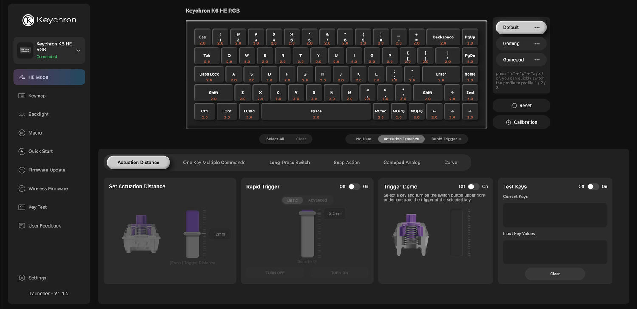Open the Gaming profile three-dot menu
The height and width of the screenshot is (309, 637).
point(537,44)
